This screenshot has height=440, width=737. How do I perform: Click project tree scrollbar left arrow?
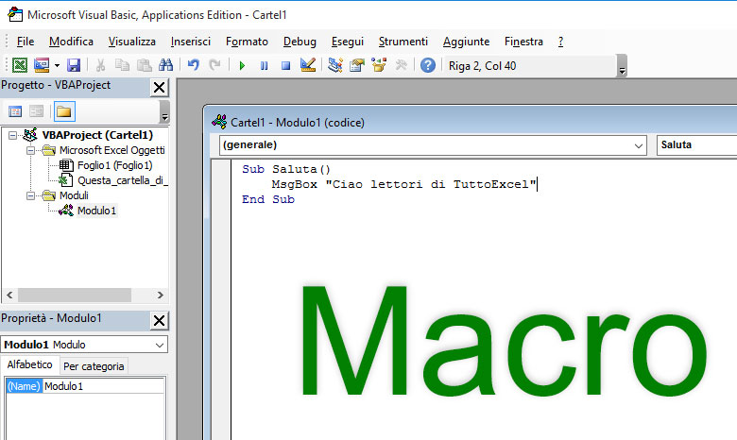9,295
